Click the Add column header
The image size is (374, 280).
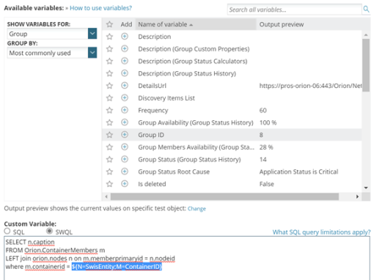126,24
